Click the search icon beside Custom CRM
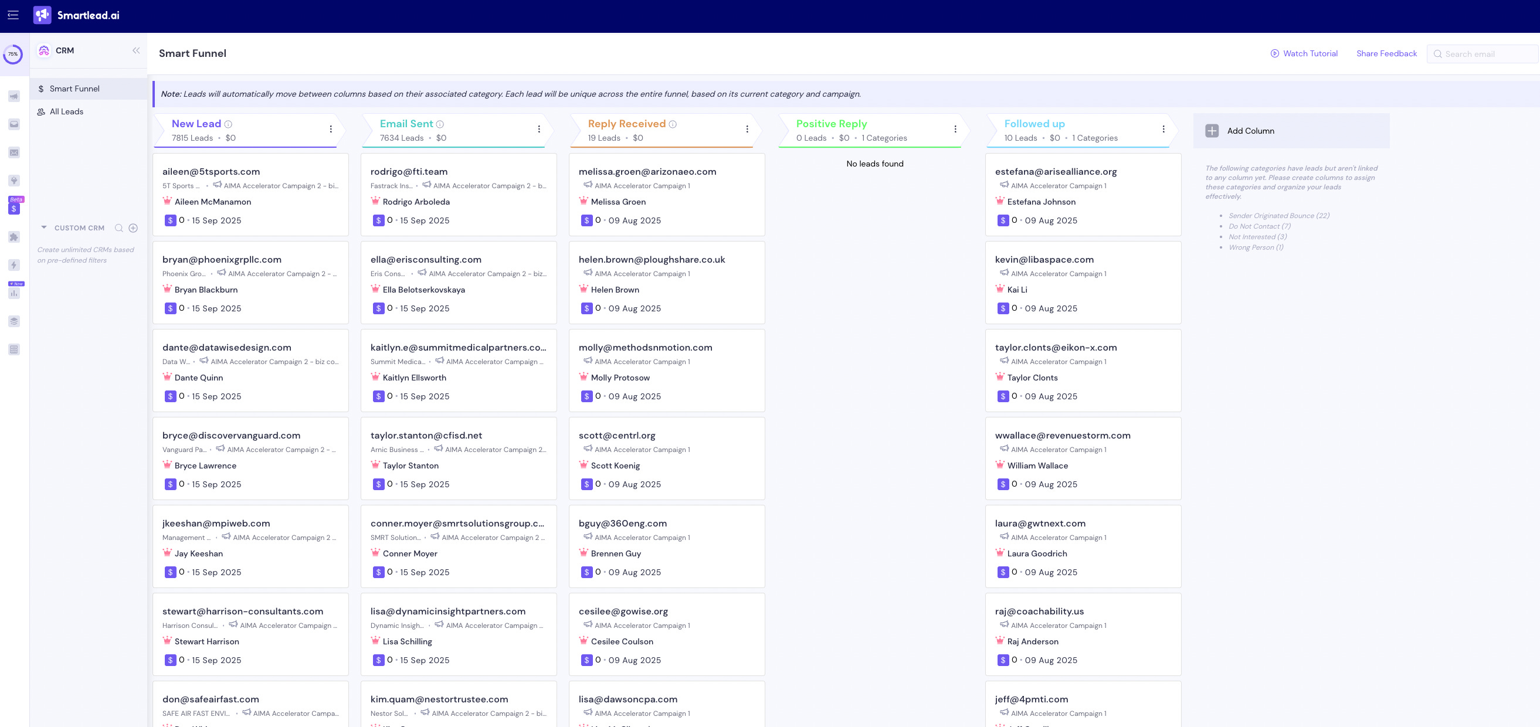The image size is (1540, 727). tap(119, 228)
